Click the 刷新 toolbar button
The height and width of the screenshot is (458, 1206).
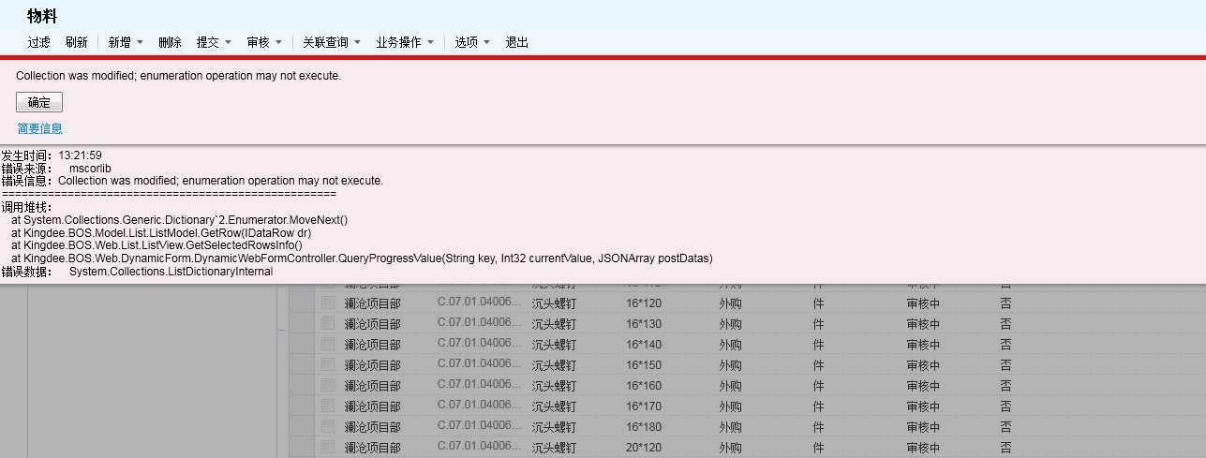point(76,43)
